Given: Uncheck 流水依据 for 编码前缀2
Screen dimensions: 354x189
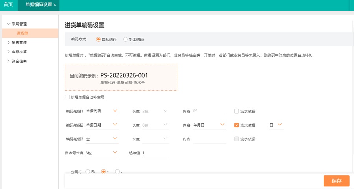Looking at the screenshot, I should point(236,125).
